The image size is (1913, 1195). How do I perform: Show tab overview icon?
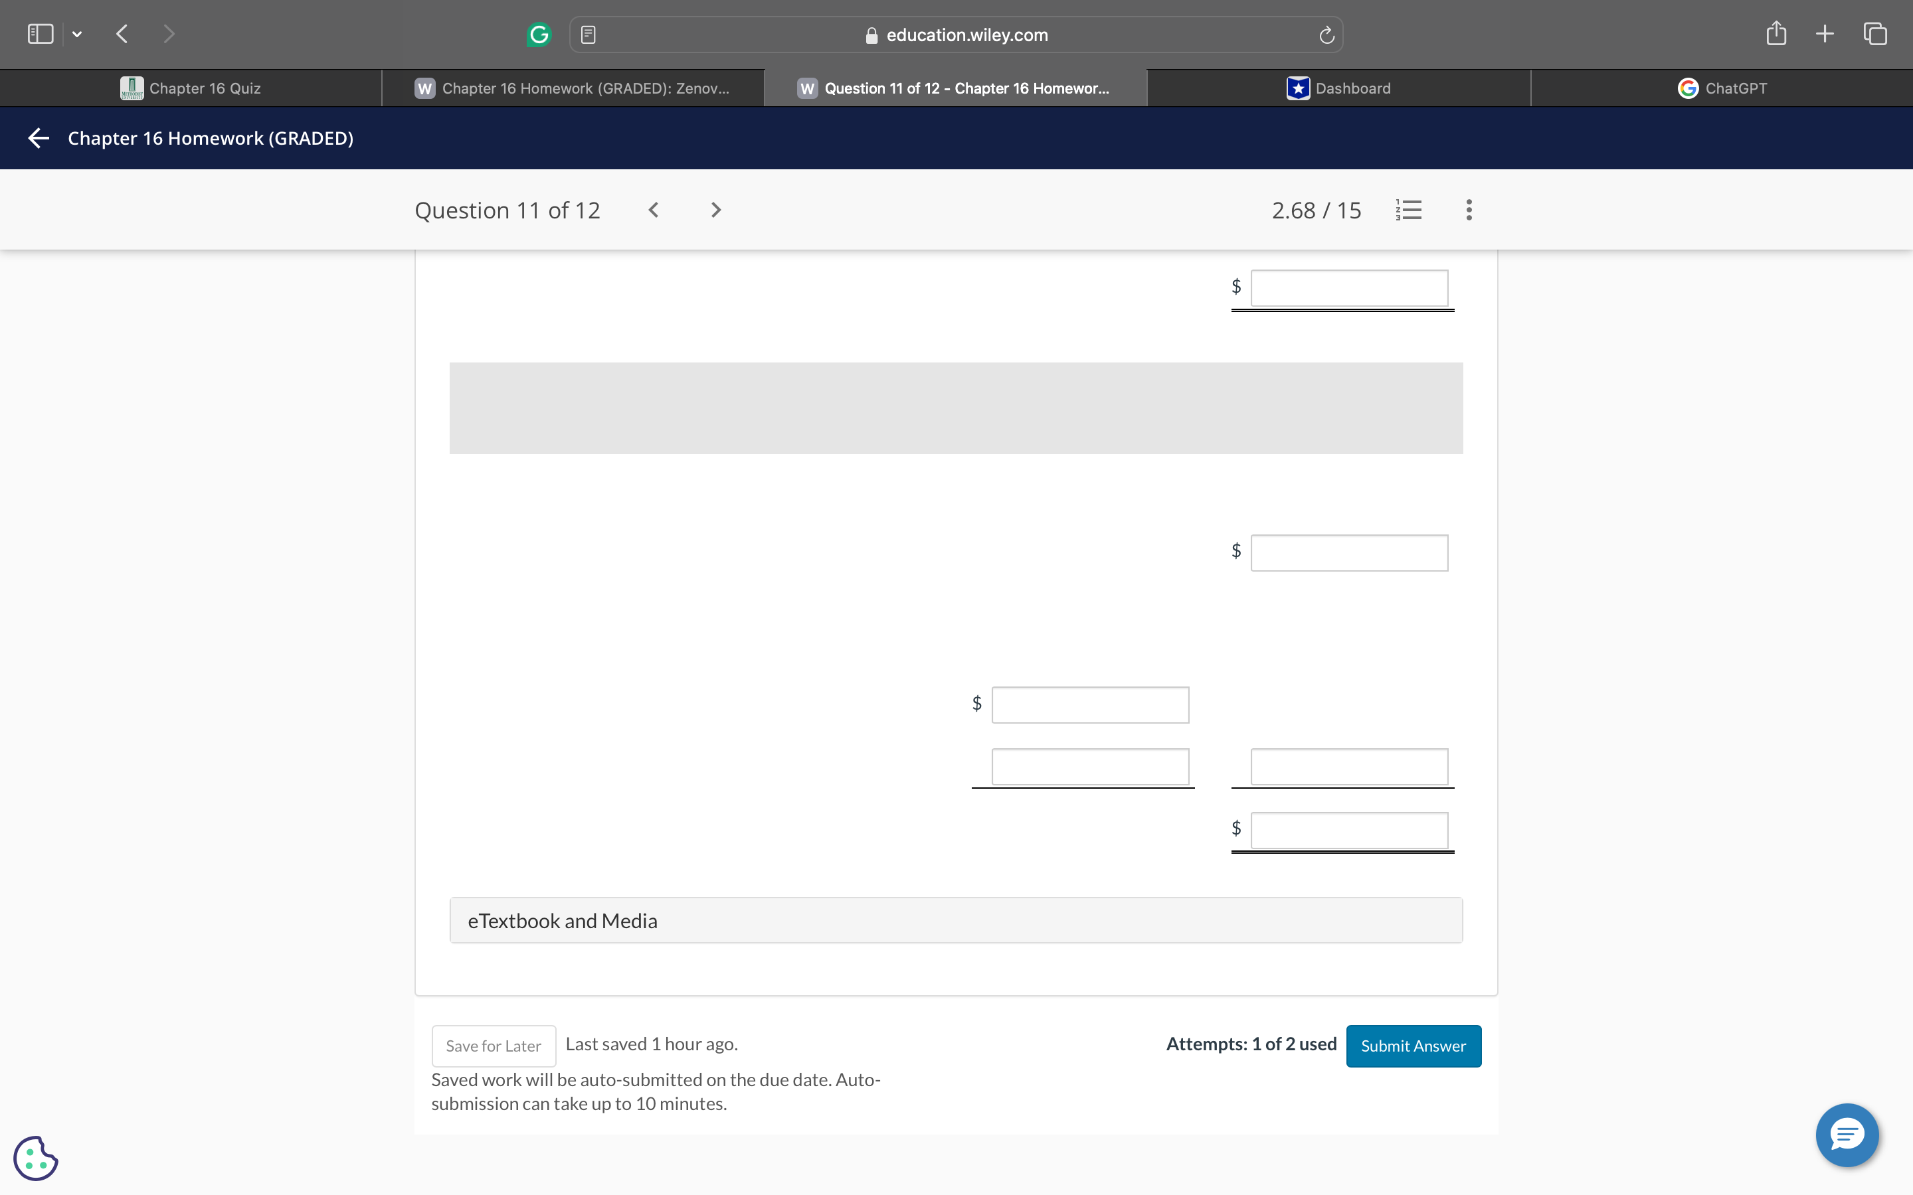click(1875, 33)
